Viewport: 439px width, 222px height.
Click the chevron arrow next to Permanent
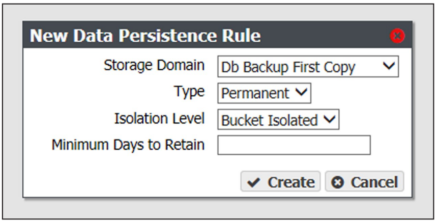(301, 92)
